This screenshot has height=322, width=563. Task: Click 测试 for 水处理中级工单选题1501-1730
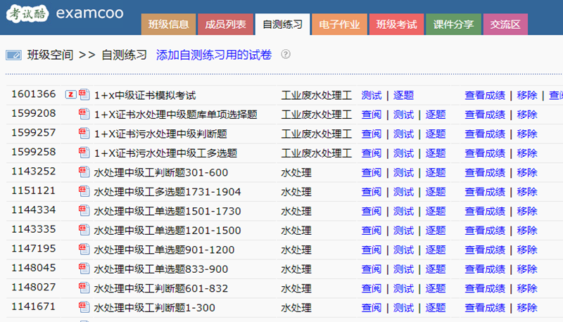403,211
